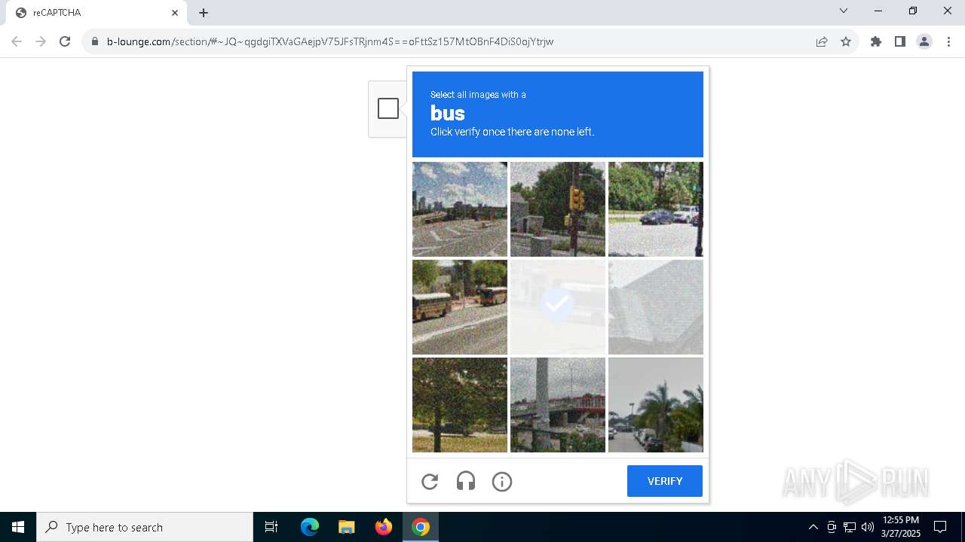Go forward in browser history
Viewport: 965px width, 542px height.
(41, 41)
